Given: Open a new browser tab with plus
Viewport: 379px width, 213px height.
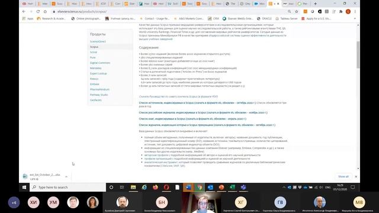Looking at the screenshot, I should click(315, 4).
